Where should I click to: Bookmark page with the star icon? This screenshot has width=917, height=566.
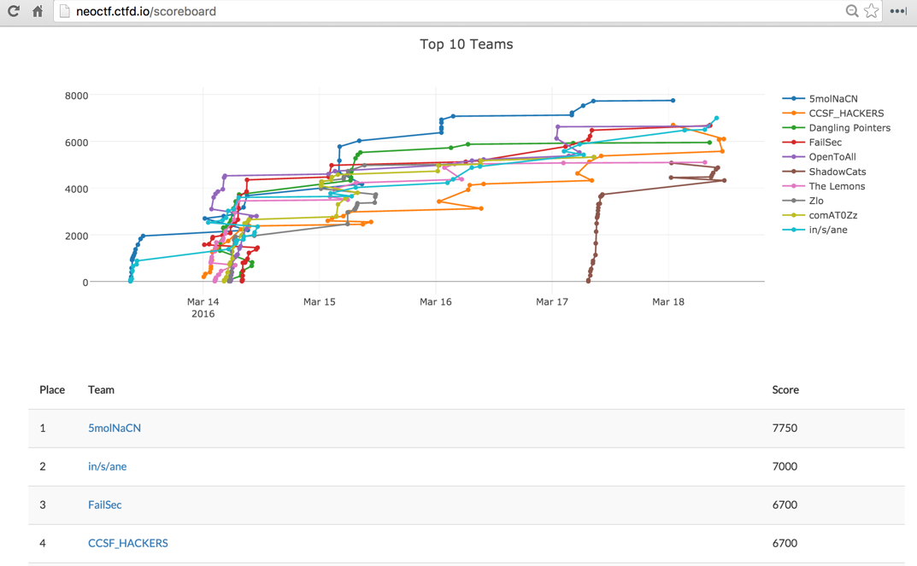(871, 11)
